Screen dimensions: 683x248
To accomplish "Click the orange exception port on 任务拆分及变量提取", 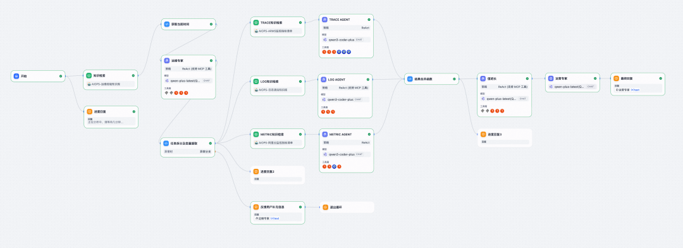I will (x=215, y=151).
